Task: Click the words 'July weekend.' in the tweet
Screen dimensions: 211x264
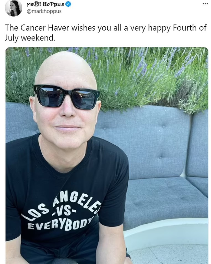Action: pos(30,38)
